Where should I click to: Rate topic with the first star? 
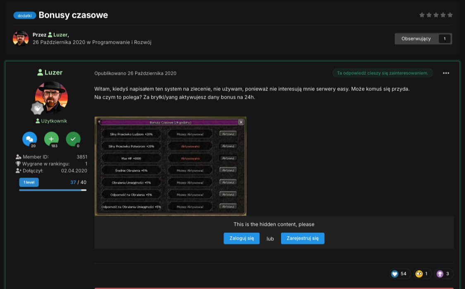tap(422, 15)
